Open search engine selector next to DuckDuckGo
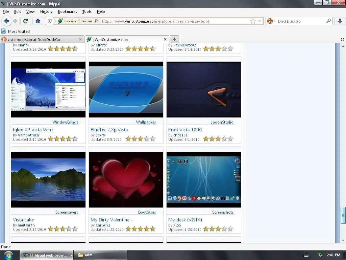 [271, 21]
